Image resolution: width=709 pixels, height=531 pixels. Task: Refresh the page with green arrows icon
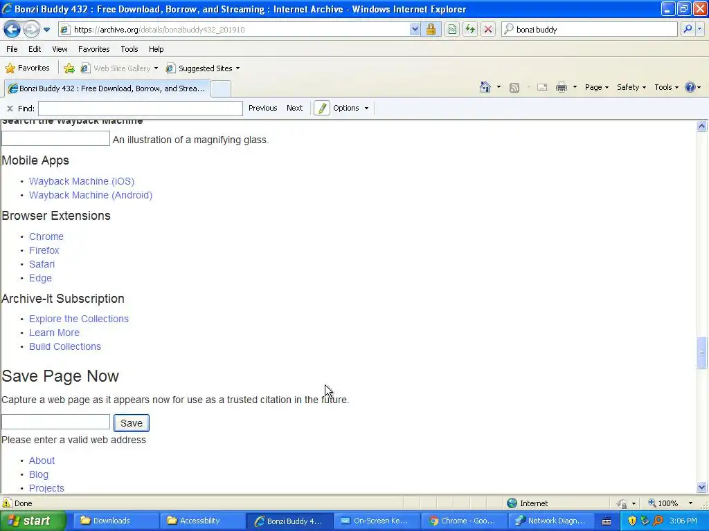[470, 29]
